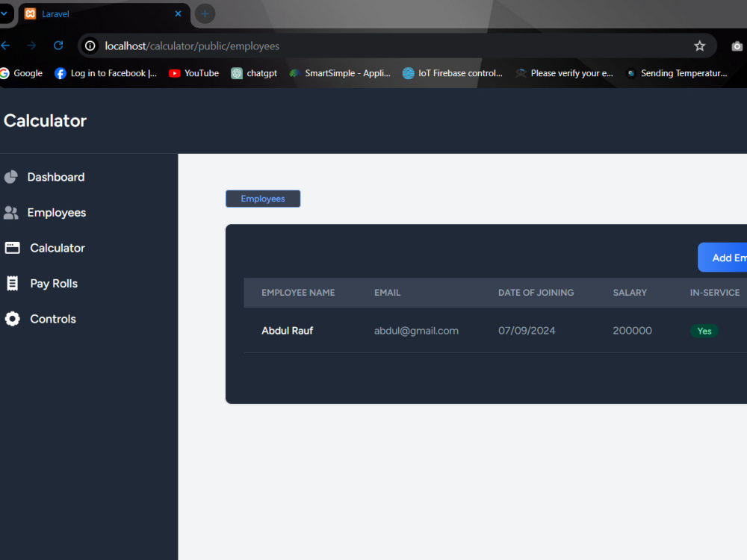This screenshot has height=560, width=747.
Task: Open Controls via the gear icon
Action: coord(12,318)
